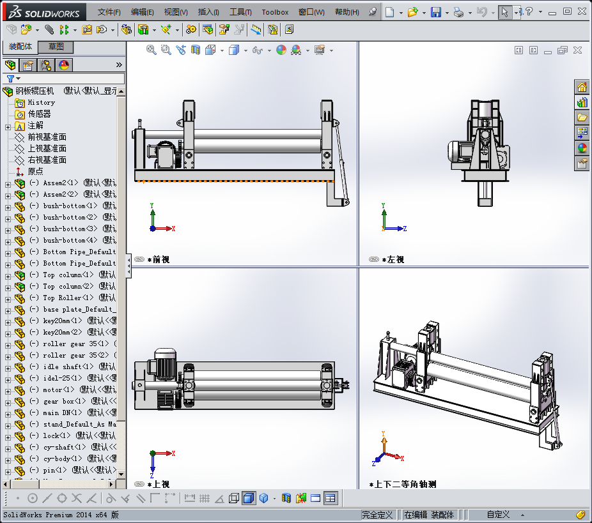Click the Apply Scene icon
The image size is (592, 523).
coord(296,50)
